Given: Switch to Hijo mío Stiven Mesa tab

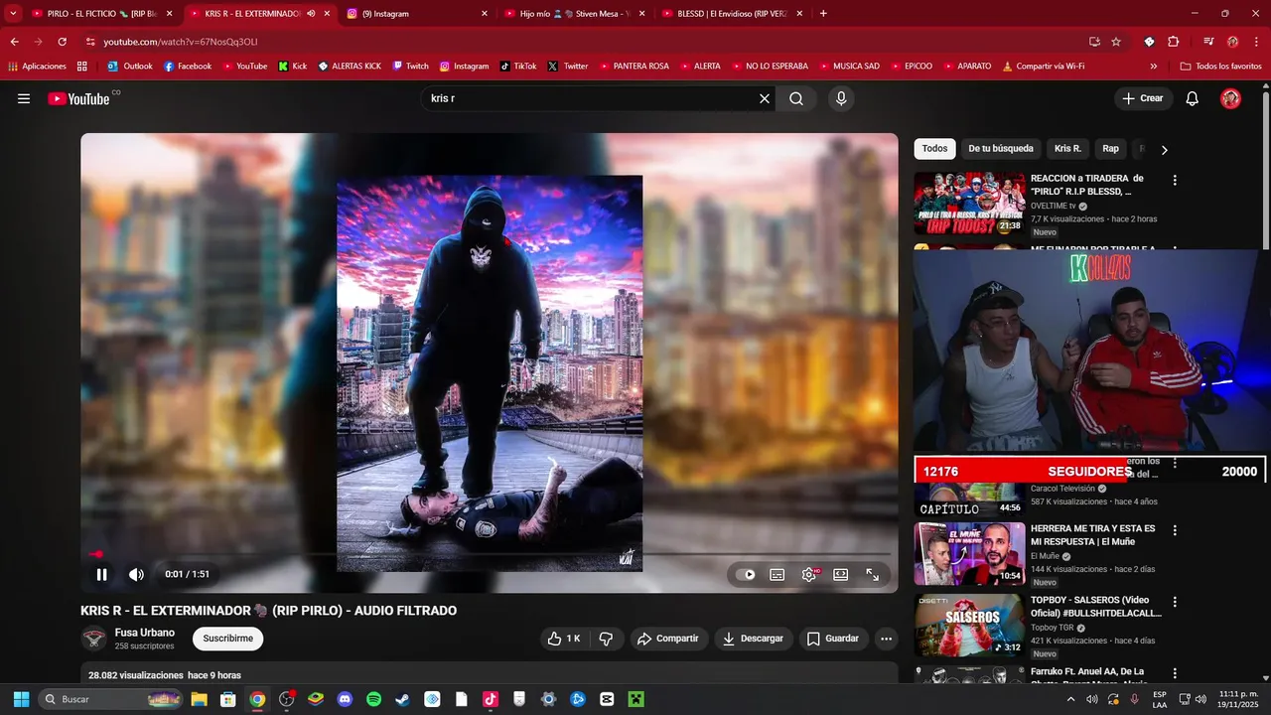Looking at the screenshot, I should pos(574,14).
